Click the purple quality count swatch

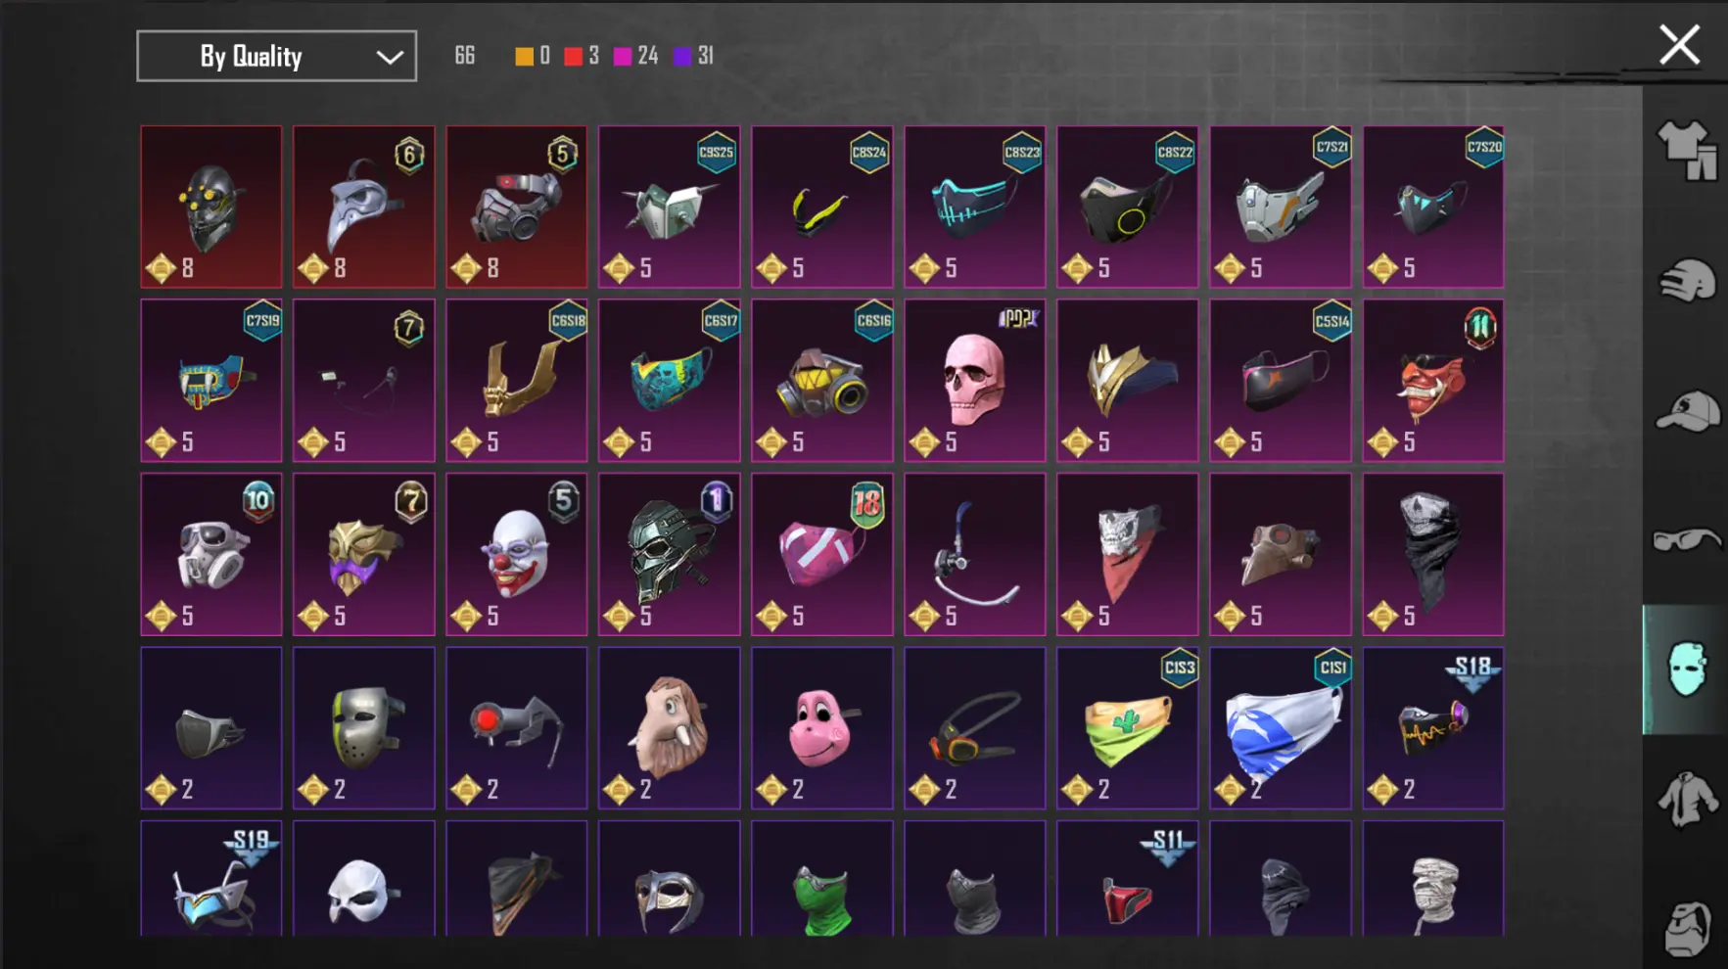(682, 56)
